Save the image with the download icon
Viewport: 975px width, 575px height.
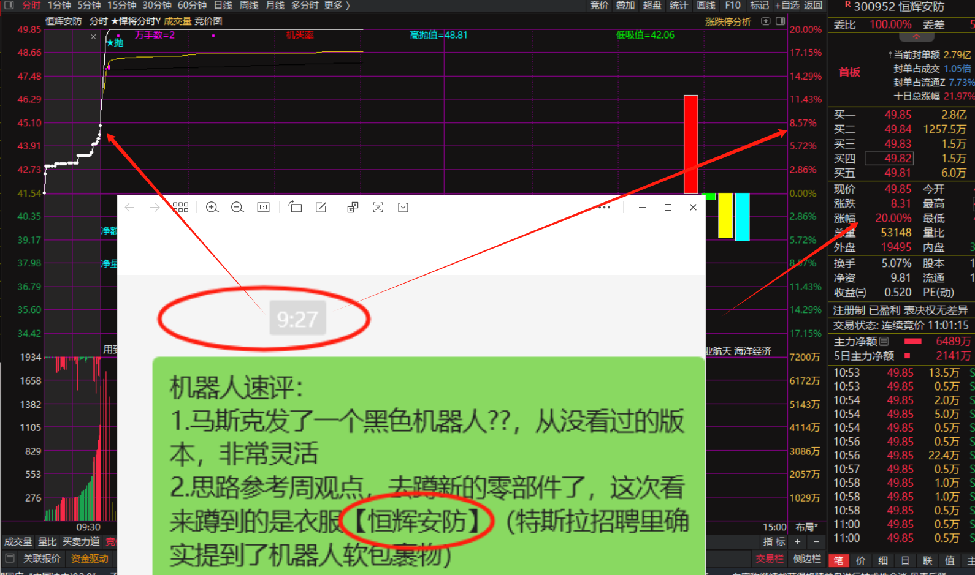point(403,207)
